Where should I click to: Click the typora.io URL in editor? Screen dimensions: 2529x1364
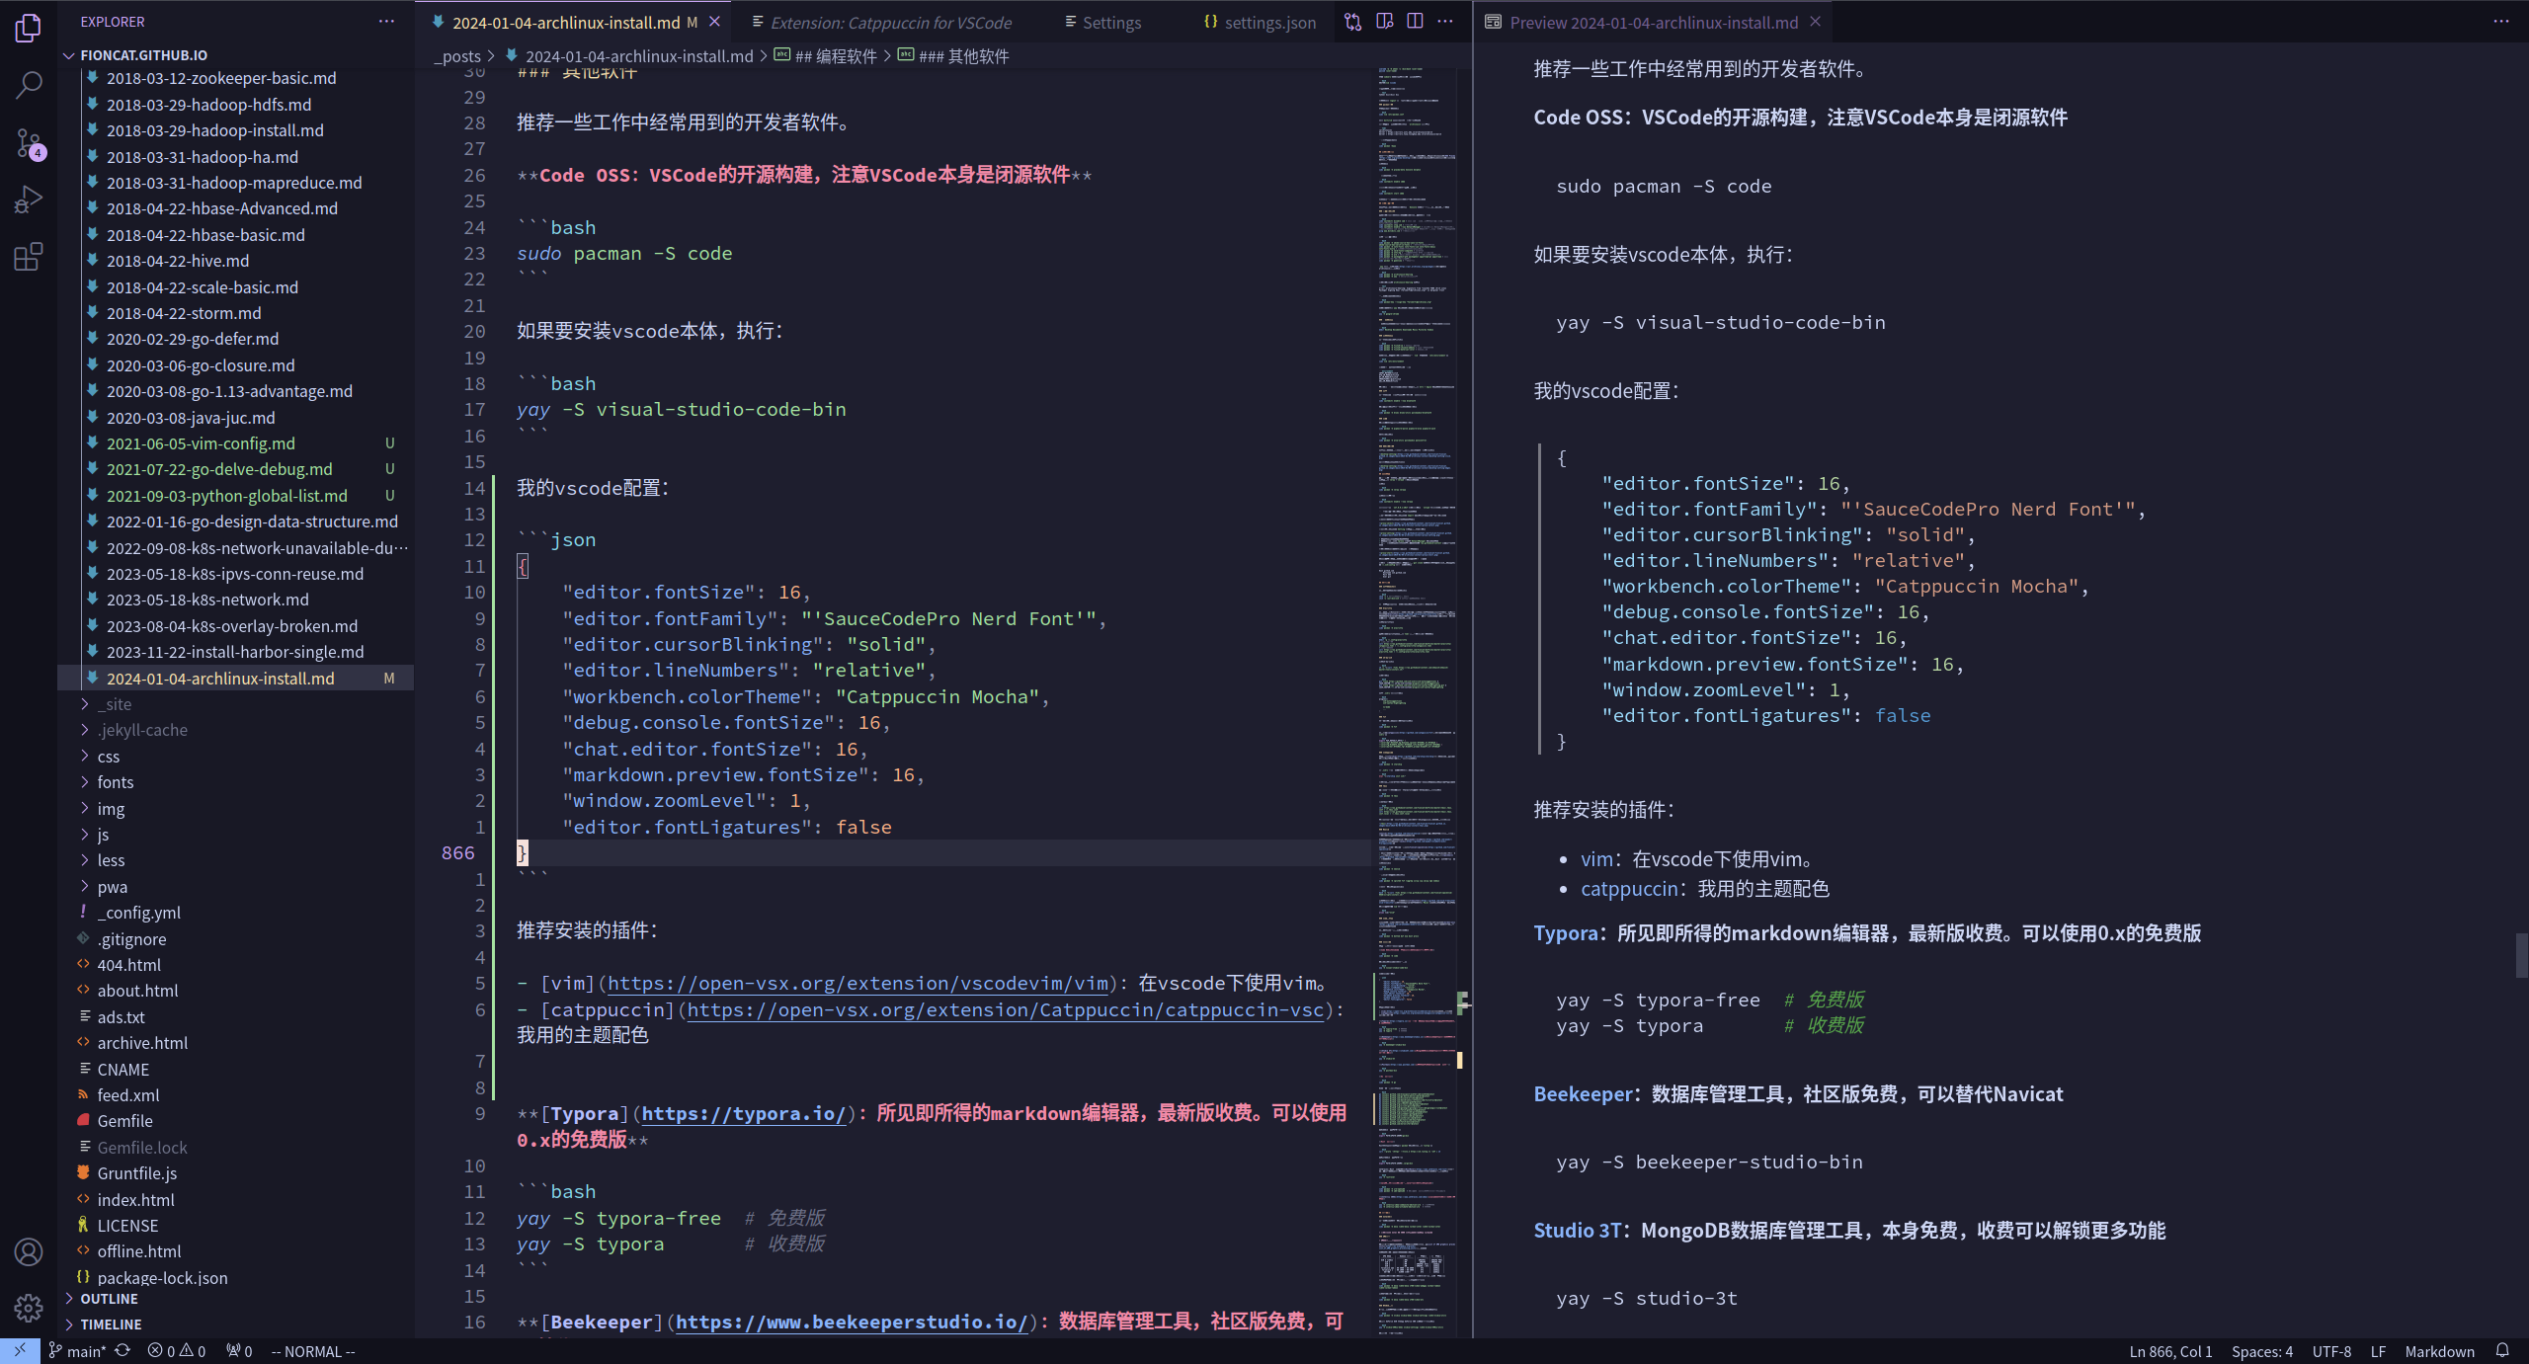(744, 1114)
